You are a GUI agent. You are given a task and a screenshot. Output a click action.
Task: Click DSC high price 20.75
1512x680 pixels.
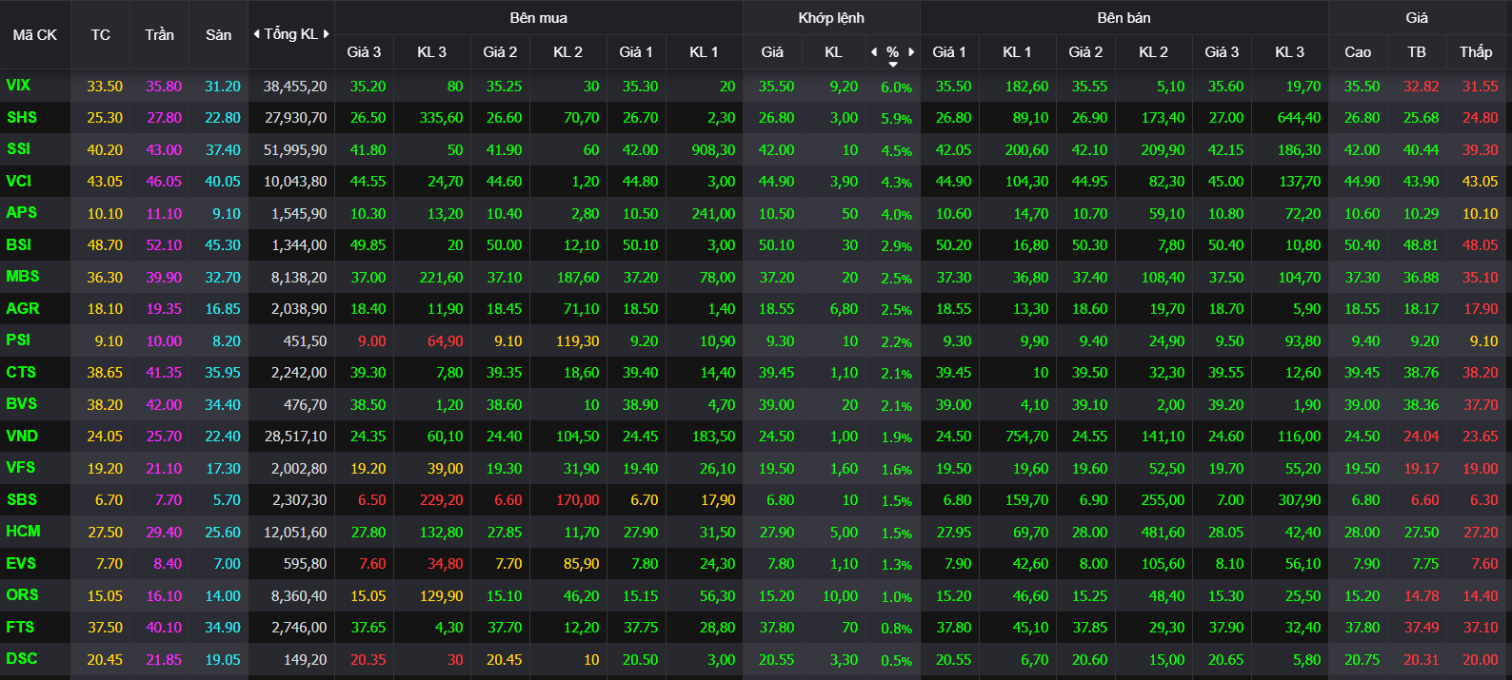click(x=1362, y=660)
